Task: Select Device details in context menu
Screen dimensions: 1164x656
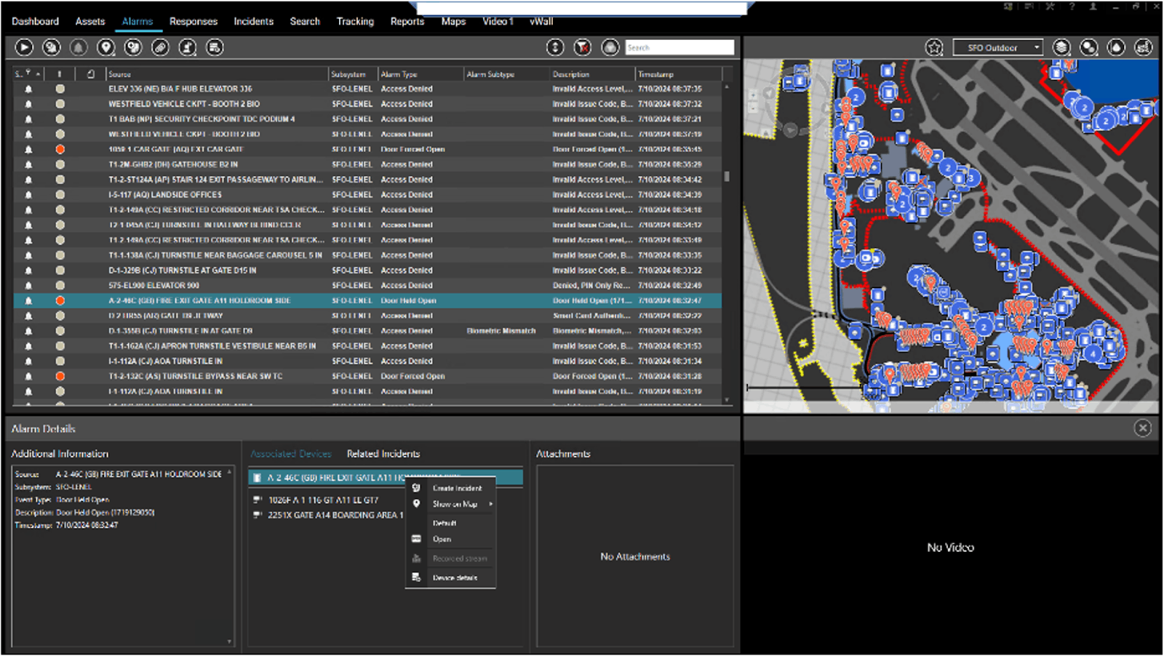Action: [x=455, y=577]
